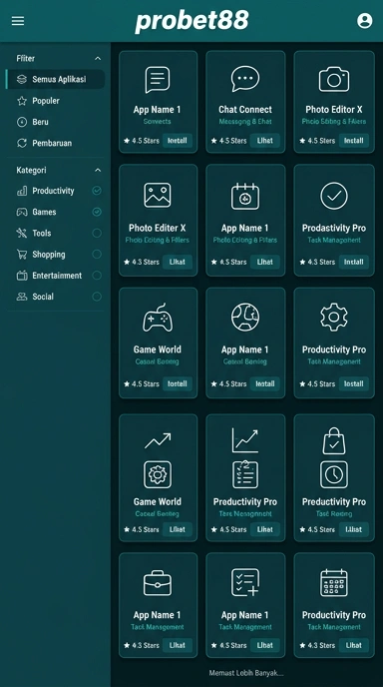Click the TV icon beside Entertainment

tap(22, 276)
